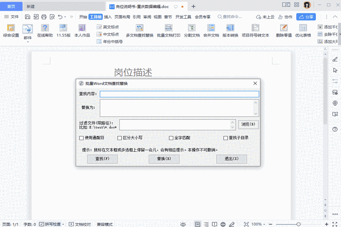Open the 综合设置 settings icon
The image size is (341, 227).
coord(12,31)
